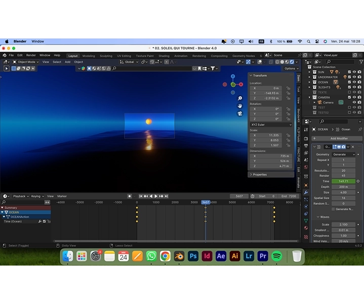The width and height of the screenshot is (364, 304).
Task: Switch to Shading workspace tab
Action: [164, 56]
